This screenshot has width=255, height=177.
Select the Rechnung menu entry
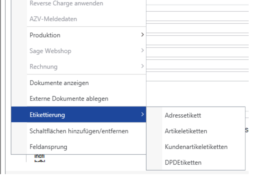point(43,67)
